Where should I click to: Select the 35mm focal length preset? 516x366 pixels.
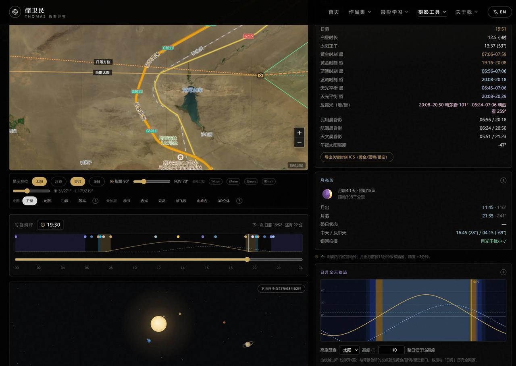(x=251, y=182)
